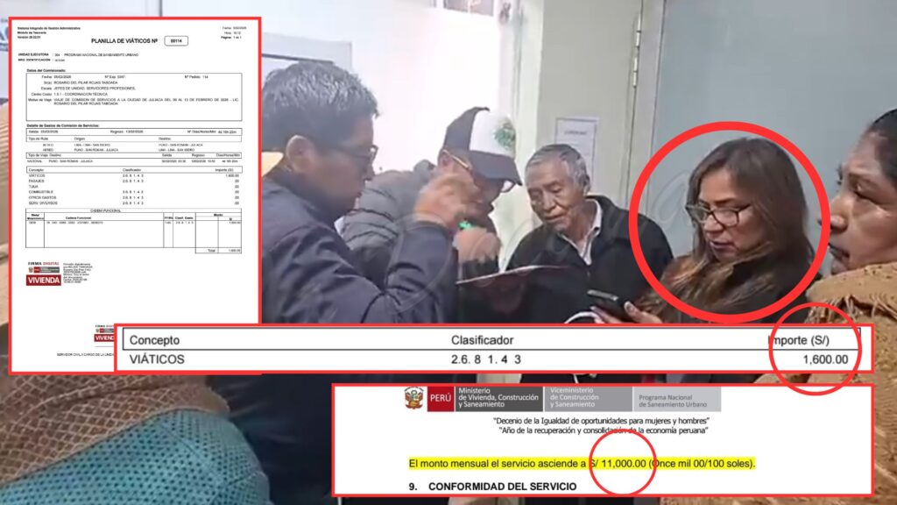Viewport: 897px width, 505px height.
Task: Click Programa Nacional de Saneamiento Urbano label
Action: click(x=676, y=399)
